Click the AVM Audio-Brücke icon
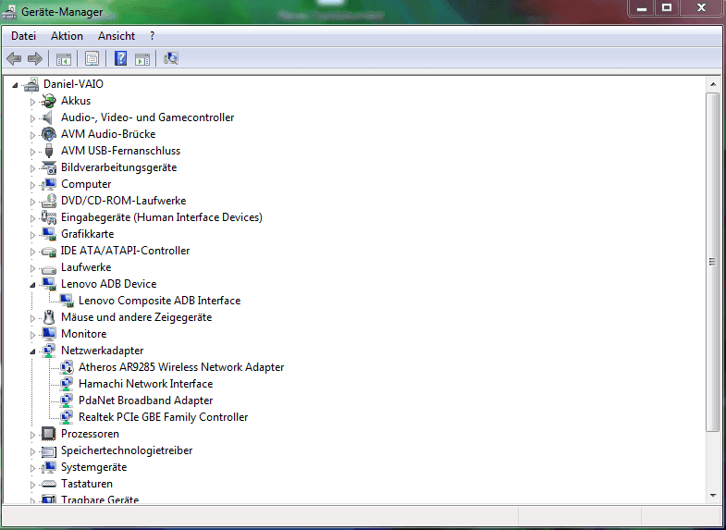Viewport: 726px width, 530px height. 48,134
